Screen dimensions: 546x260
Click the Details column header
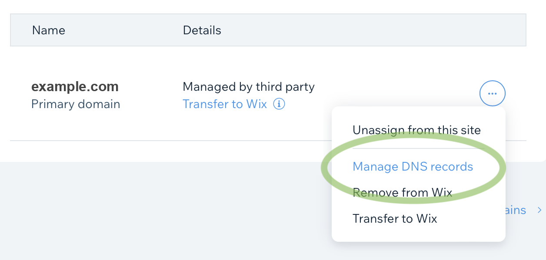click(x=202, y=30)
